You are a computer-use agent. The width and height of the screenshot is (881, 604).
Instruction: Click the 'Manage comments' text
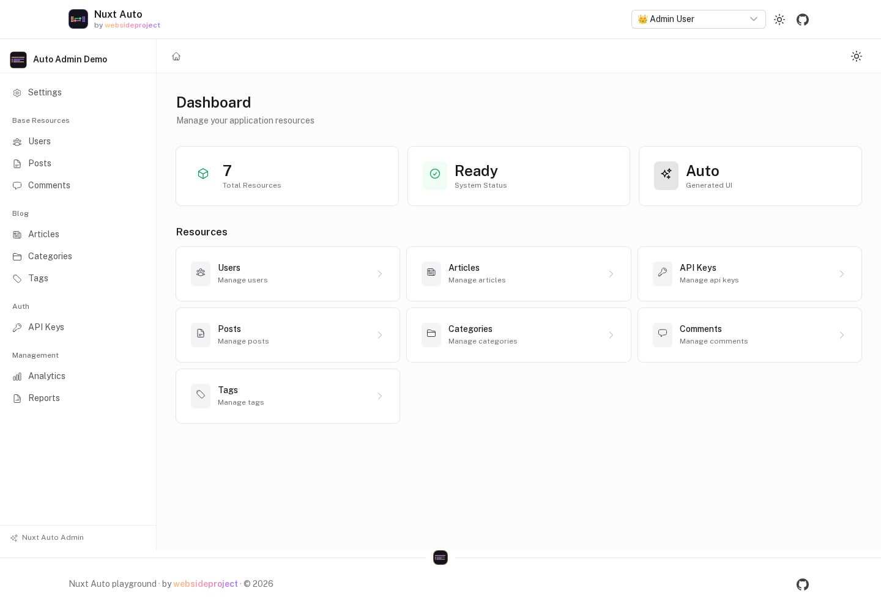click(713, 341)
